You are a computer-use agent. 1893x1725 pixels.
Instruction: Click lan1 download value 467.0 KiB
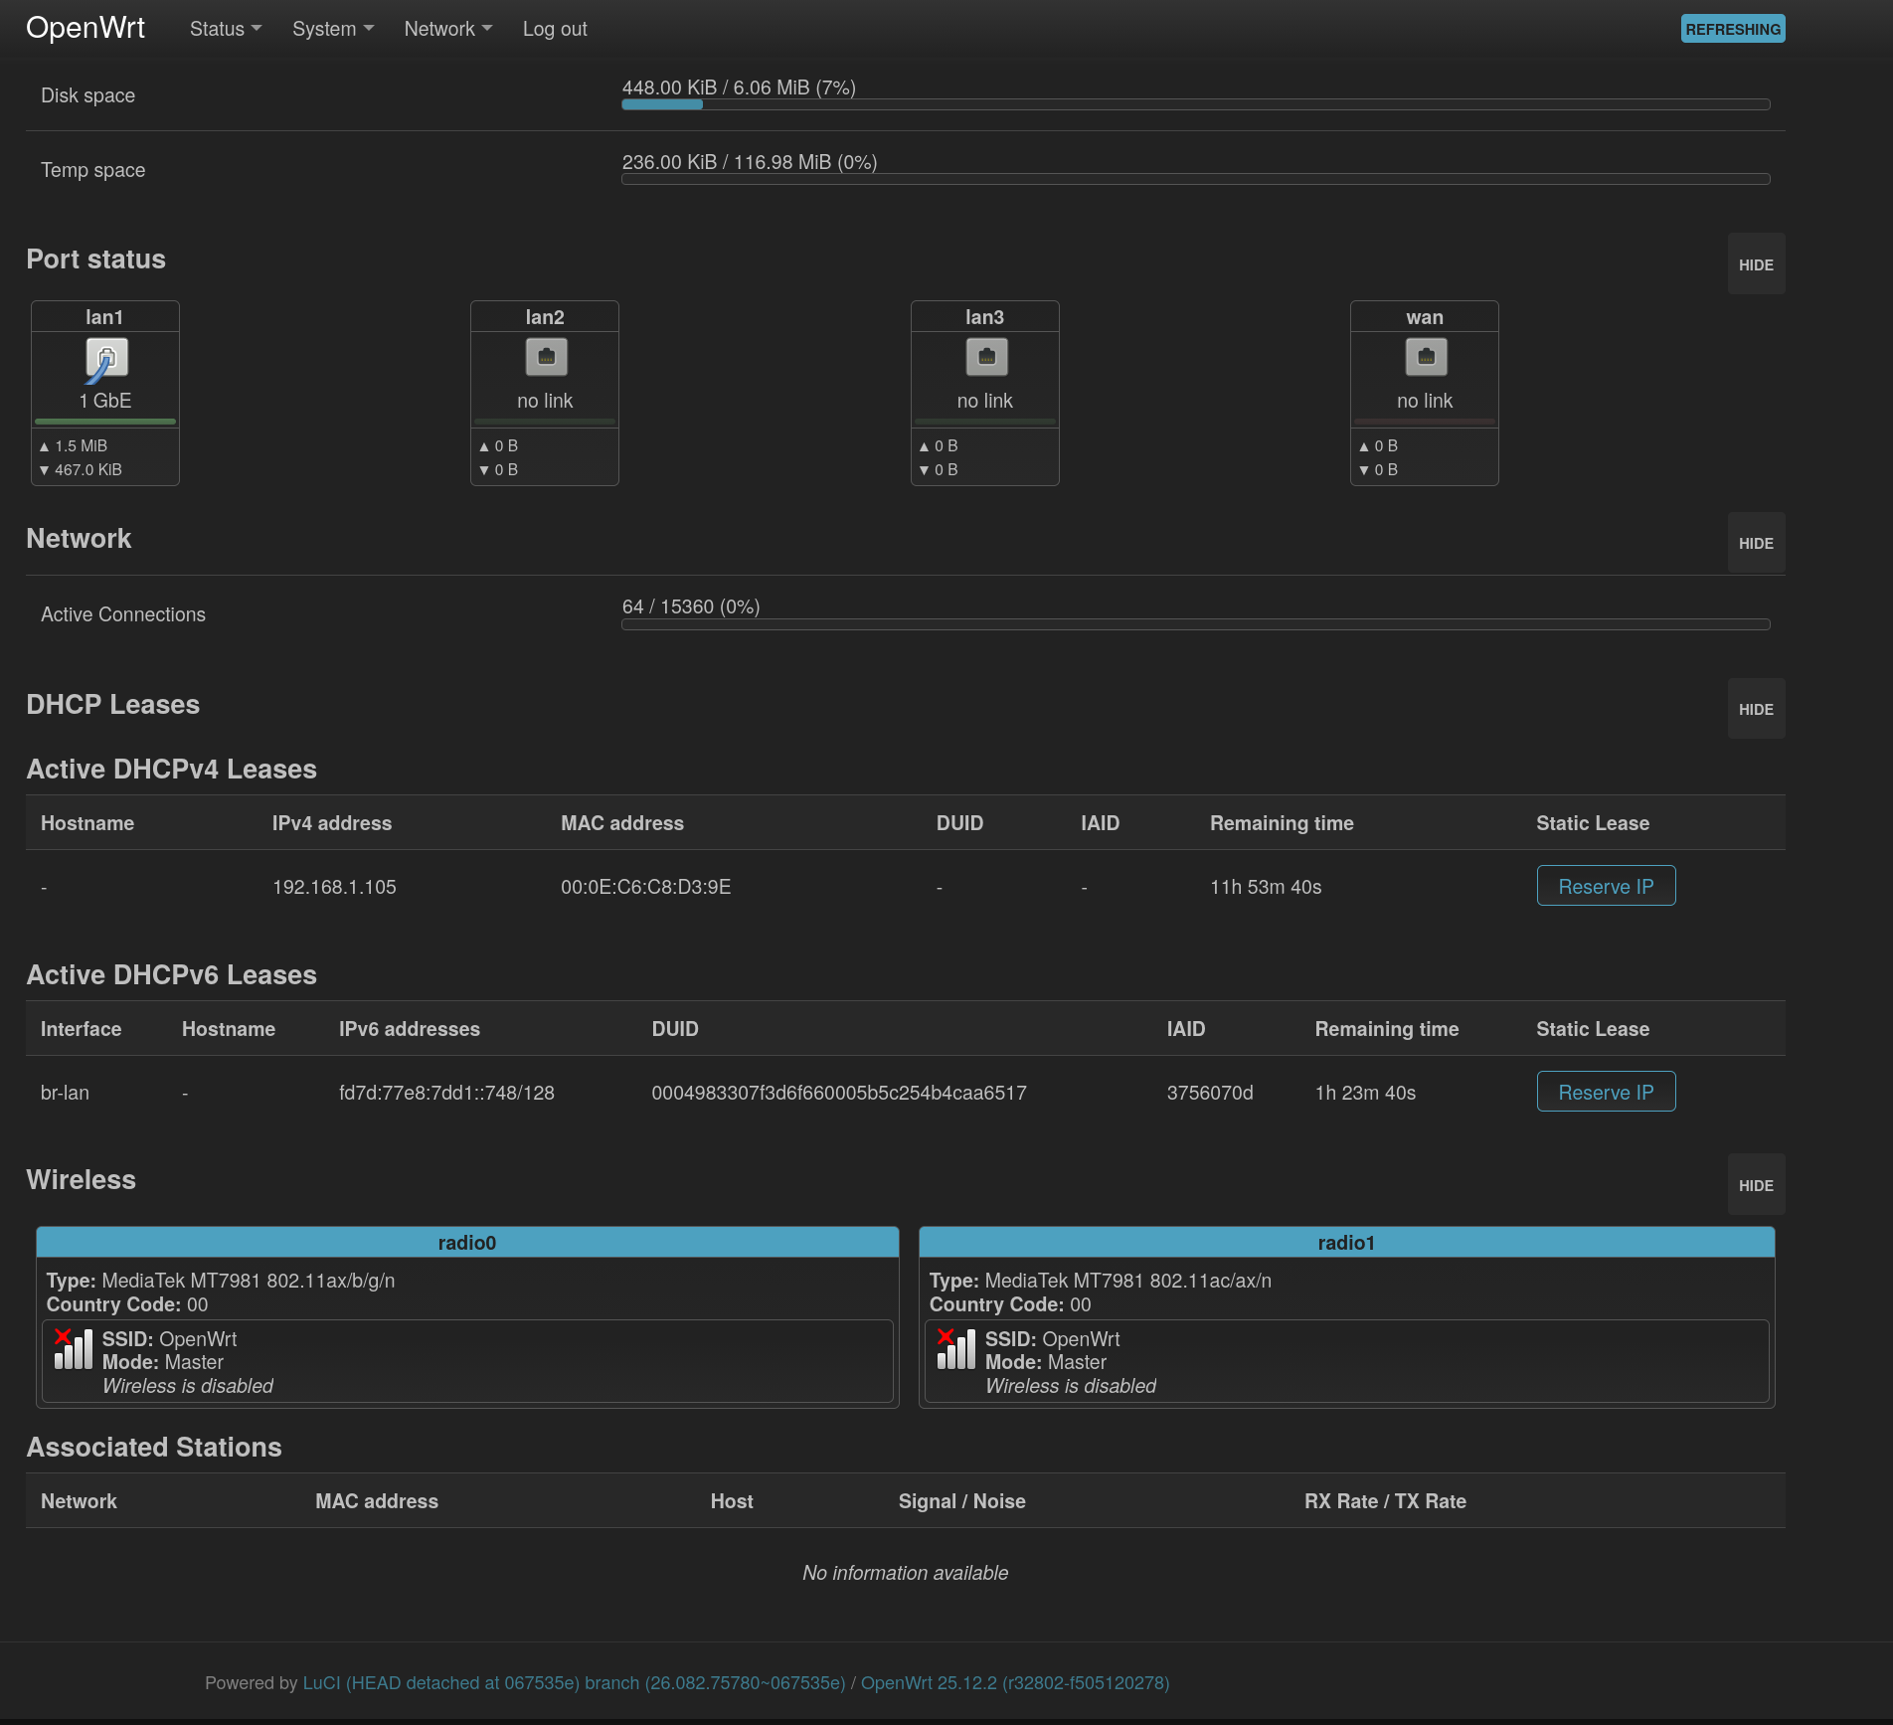pyautogui.click(x=87, y=469)
